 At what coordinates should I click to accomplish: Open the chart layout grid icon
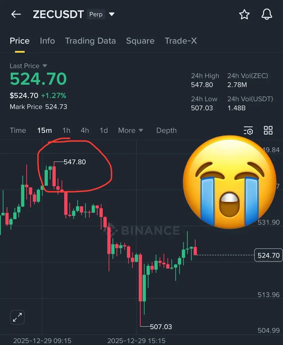tap(268, 131)
